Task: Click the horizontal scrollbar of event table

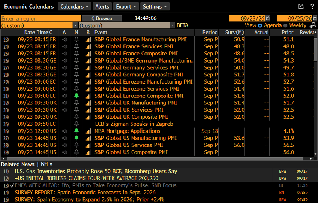Action: tap(154, 159)
